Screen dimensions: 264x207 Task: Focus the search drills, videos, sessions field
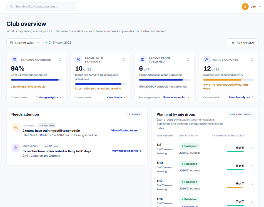pos(41,7)
